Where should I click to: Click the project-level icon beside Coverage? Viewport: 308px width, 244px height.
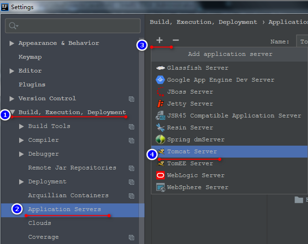point(131,237)
